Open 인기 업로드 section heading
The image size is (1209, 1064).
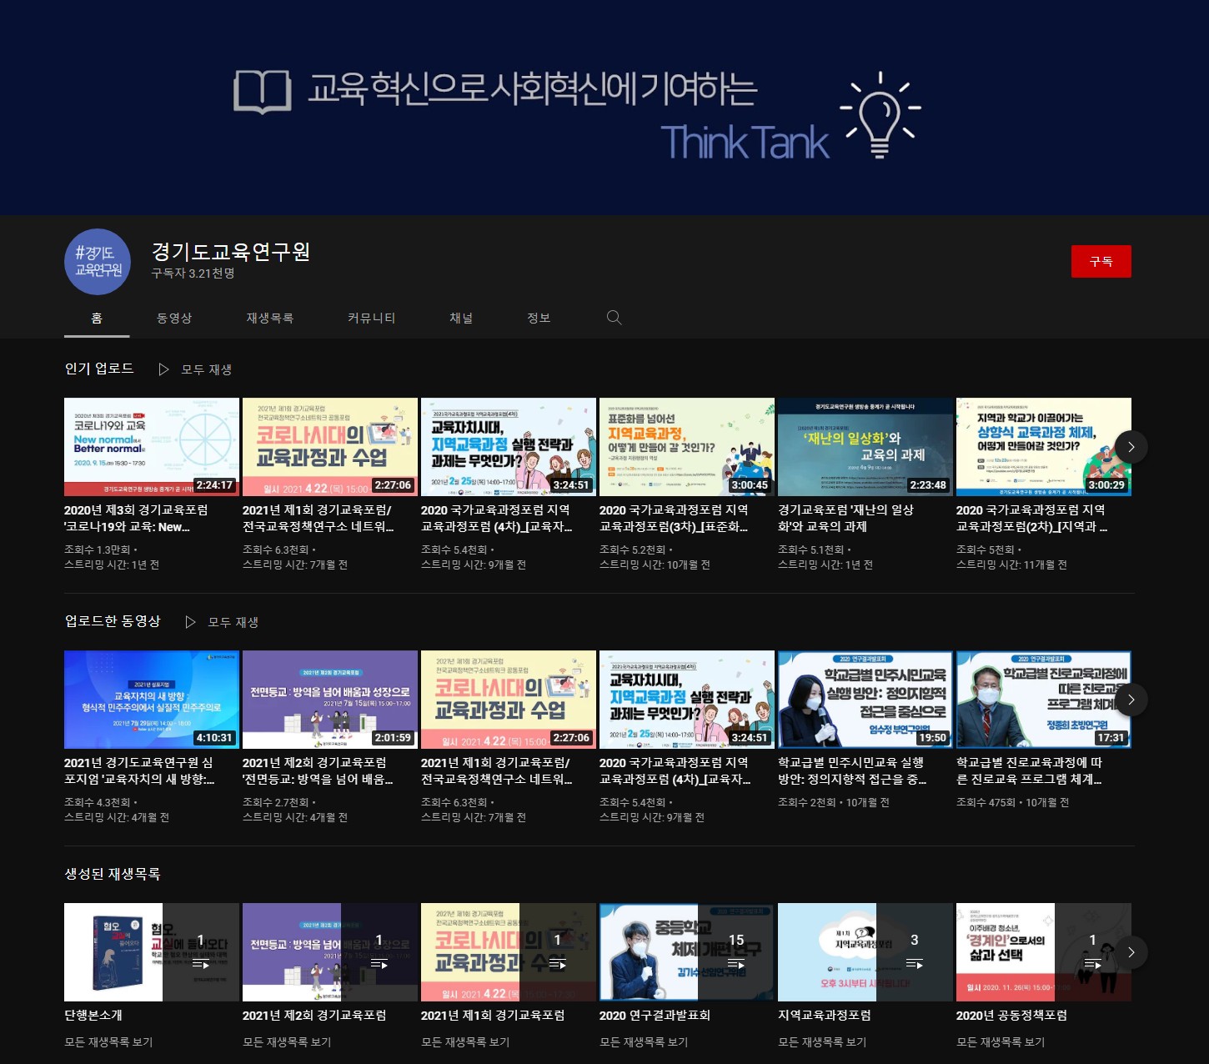pos(99,369)
